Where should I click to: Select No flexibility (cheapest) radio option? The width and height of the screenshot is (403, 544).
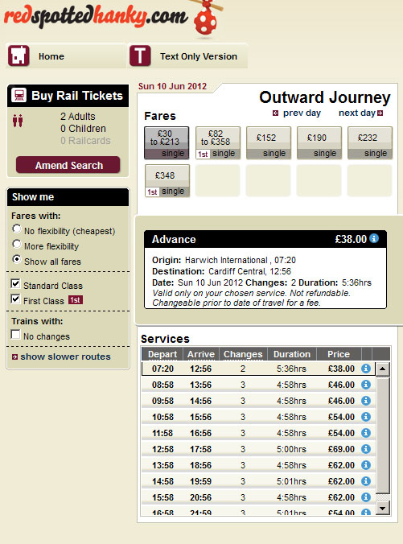16,229
